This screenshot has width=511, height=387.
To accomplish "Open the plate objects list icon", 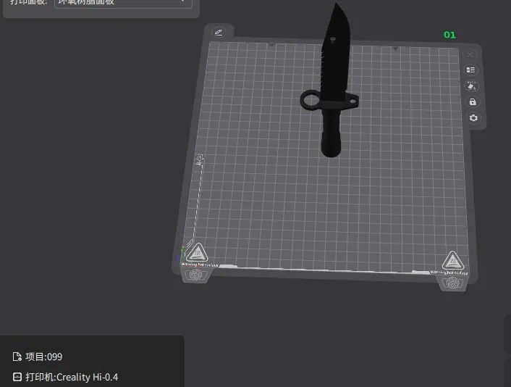I will pyautogui.click(x=470, y=70).
